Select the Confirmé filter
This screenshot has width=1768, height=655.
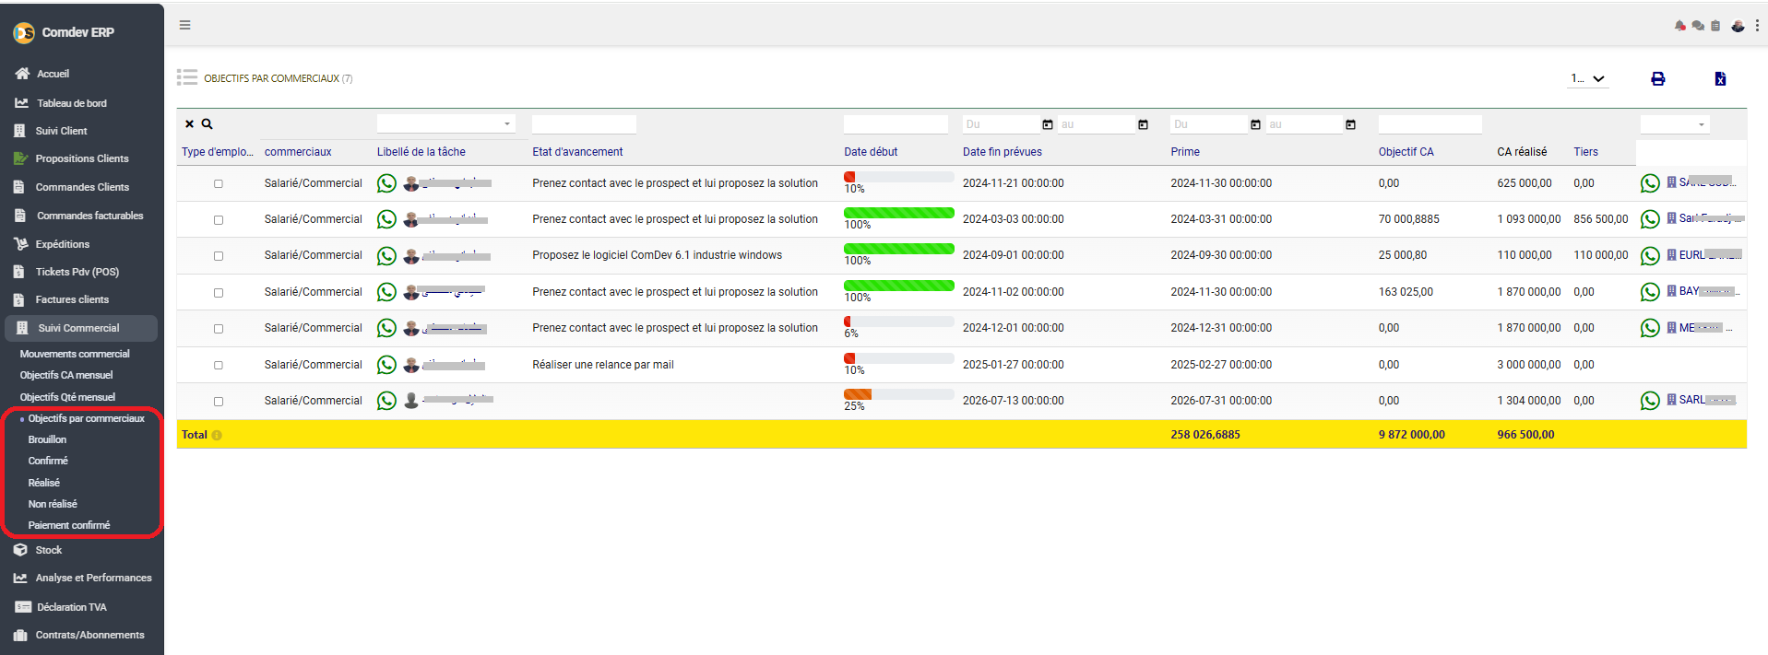click(x=48, y=461)
